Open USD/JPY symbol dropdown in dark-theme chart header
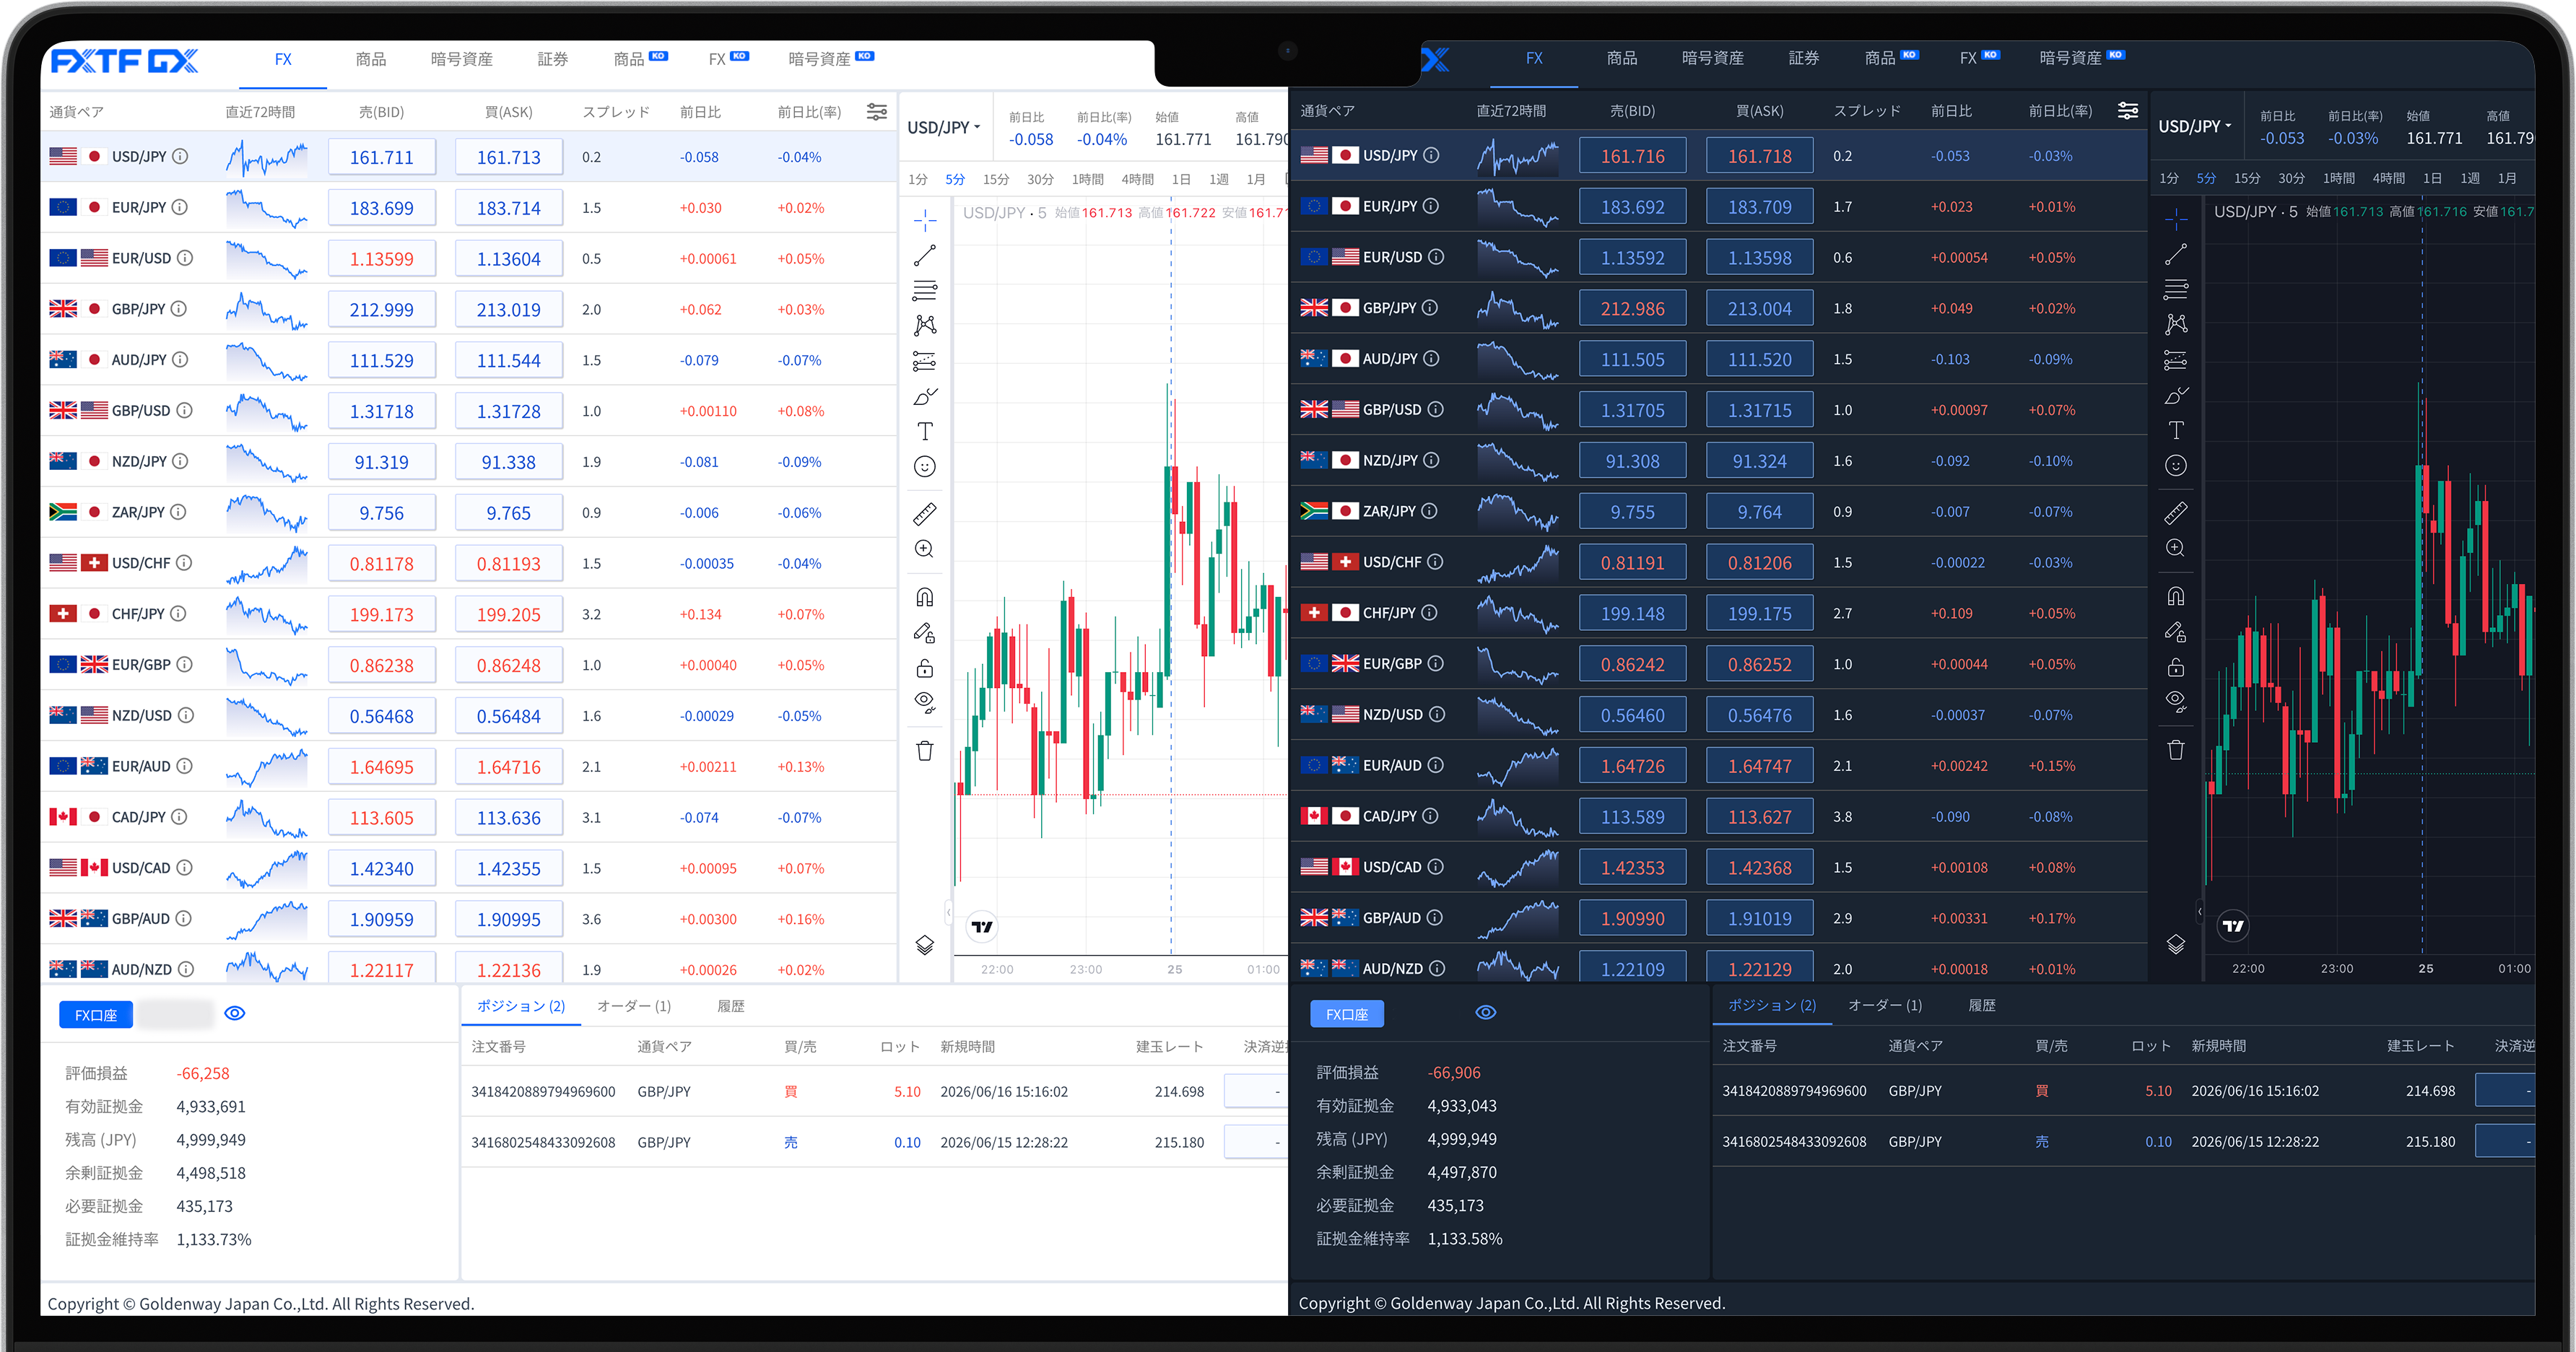 pos(2195,126)
